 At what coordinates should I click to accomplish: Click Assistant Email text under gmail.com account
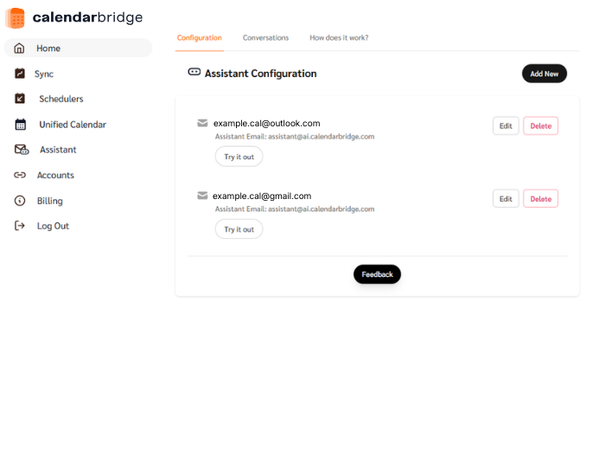click(295, 209)
